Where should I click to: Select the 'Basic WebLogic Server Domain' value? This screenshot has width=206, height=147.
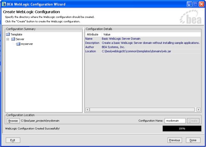[x=121, y=39]
